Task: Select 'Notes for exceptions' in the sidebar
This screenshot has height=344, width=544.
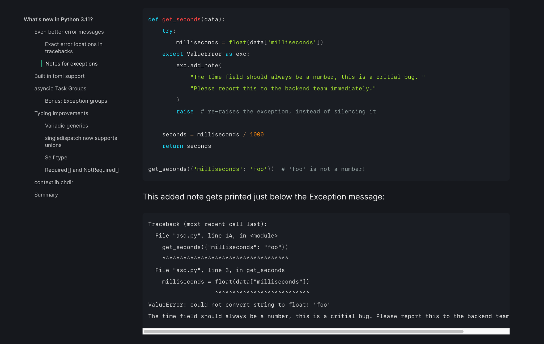Action: (71, 64)
